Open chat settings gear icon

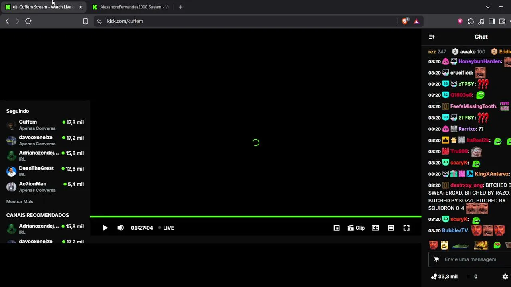coord(505,276)
